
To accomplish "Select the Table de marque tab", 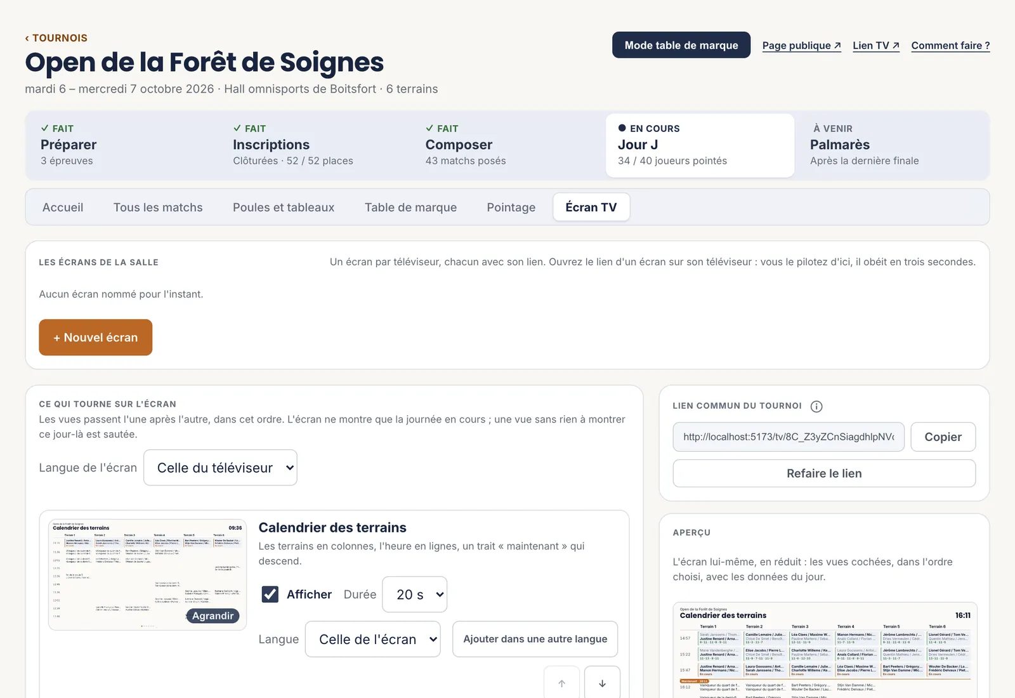I will tap(410, 207).
